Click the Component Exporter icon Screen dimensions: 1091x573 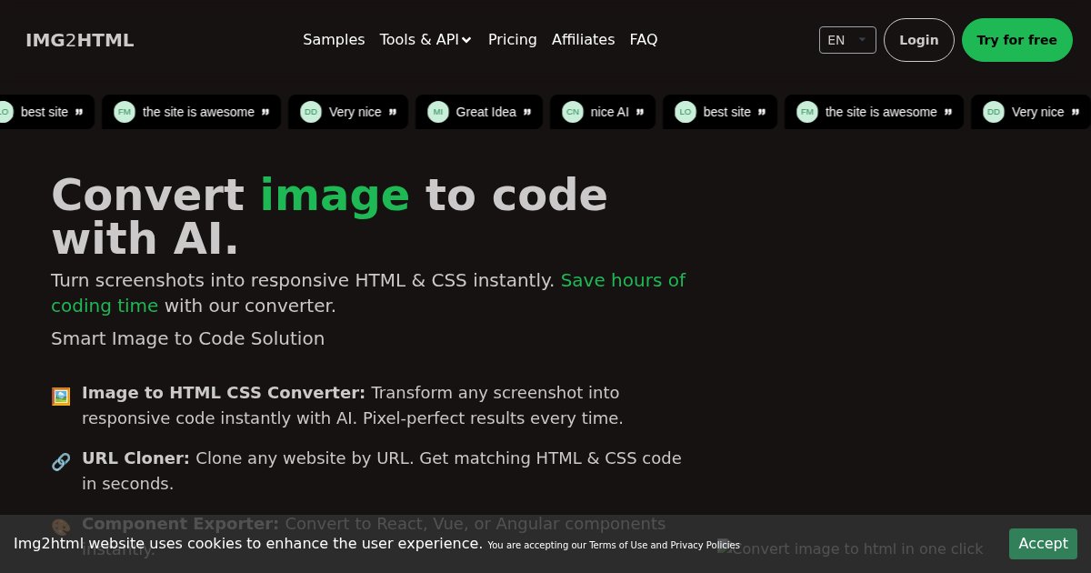tap(60, 527)
